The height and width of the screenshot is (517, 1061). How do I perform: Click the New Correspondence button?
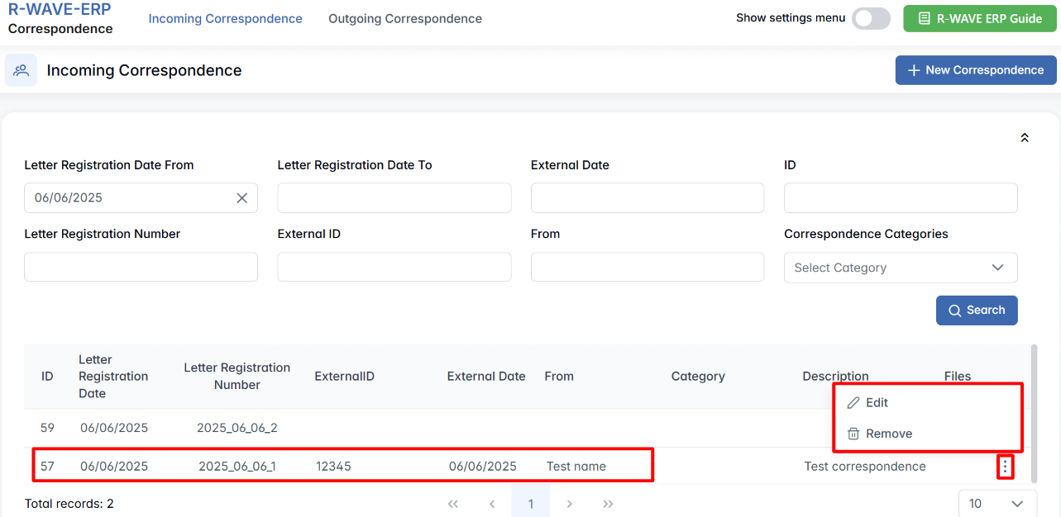pyautogui.click(x=976, y=70)
